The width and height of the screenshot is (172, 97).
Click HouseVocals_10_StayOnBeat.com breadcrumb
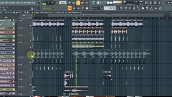click(67, 12)
